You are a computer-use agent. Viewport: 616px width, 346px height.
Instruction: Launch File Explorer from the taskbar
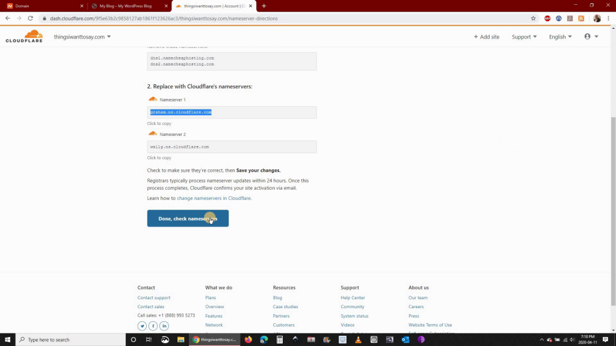point(180,340)
